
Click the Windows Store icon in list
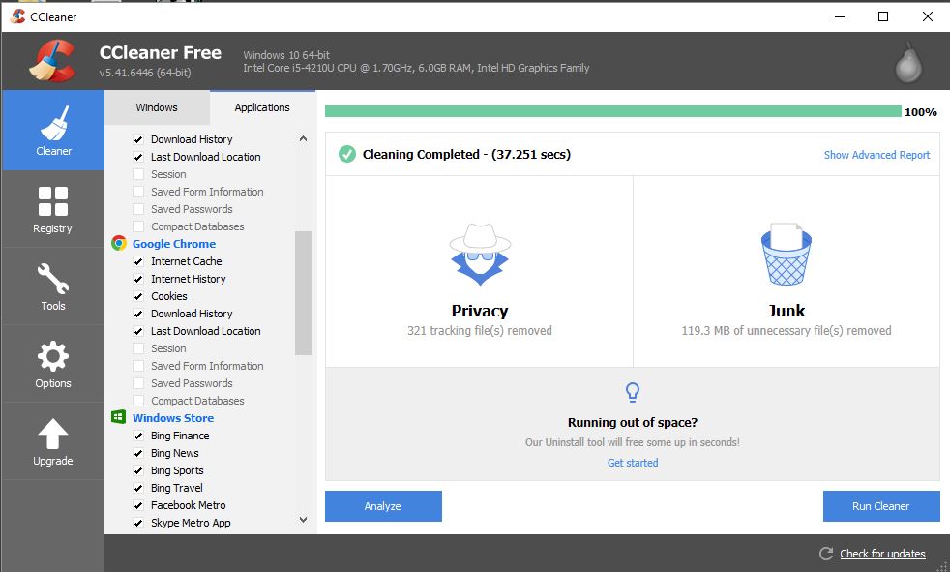pos(119,417)
